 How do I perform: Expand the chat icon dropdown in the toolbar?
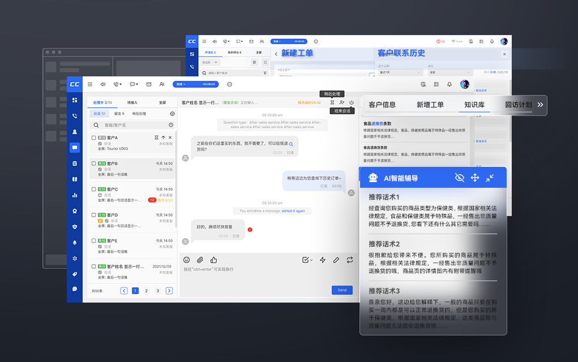(x=134, y=84)
